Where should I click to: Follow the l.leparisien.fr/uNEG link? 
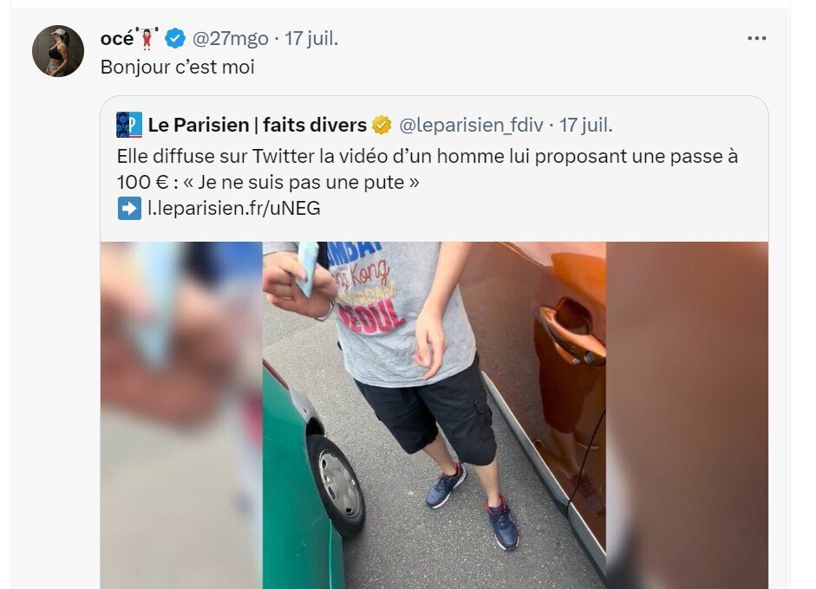[234, 209]
